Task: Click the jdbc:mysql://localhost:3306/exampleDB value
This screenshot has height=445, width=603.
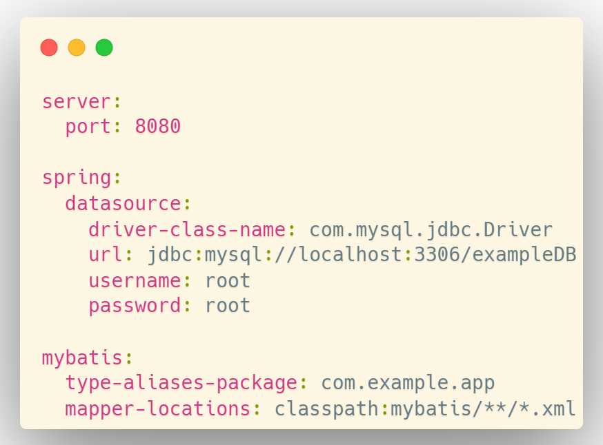Action: 362,255
